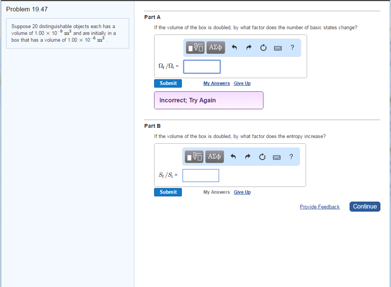Open the math templates icon in Part B
Screen dimensions: 391x287
tap(194, 157)
